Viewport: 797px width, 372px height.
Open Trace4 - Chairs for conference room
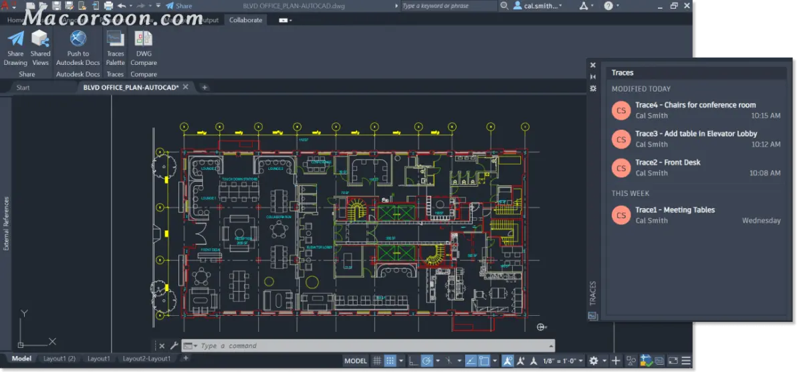click(696, 110)
